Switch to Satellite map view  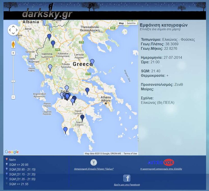[131, 23]
